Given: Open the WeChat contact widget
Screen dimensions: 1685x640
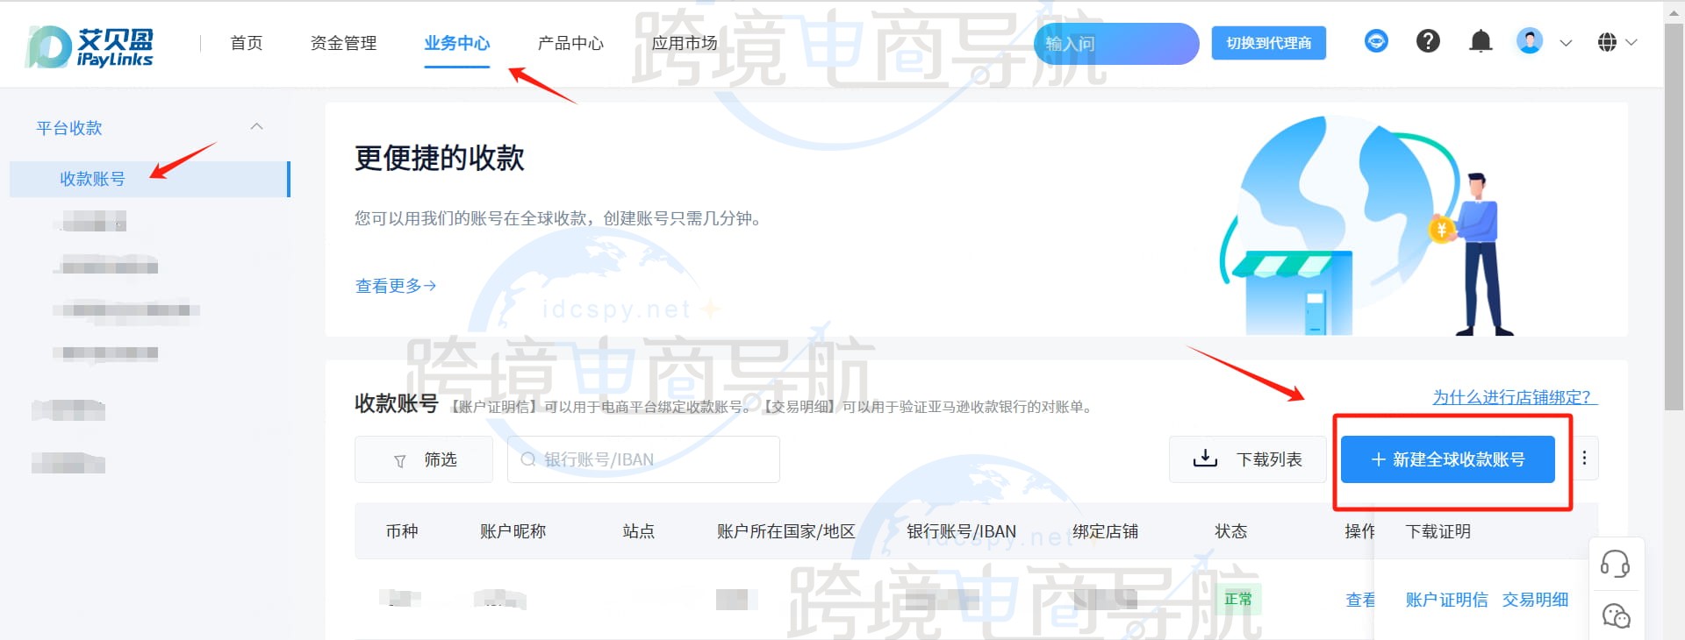Looking at the screenshot, I should [x=1616, y=616].
